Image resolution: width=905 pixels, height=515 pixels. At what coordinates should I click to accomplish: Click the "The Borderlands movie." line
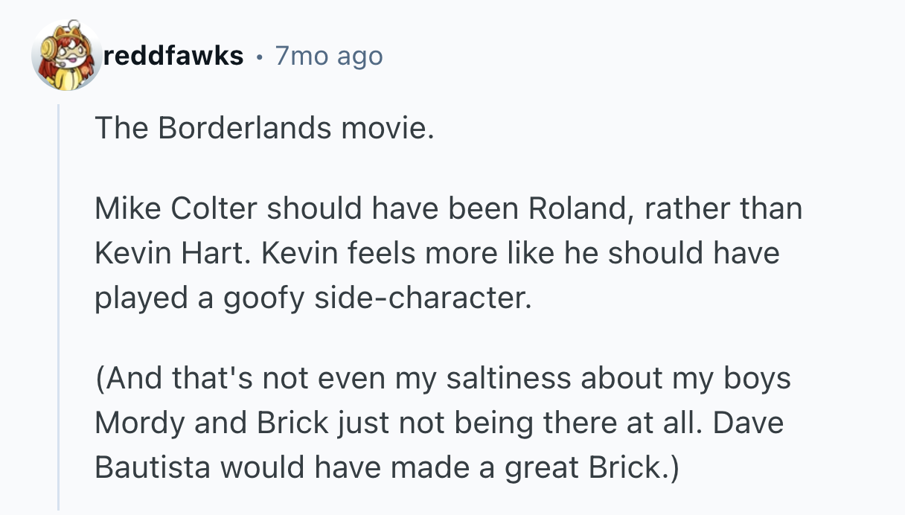(x=263, y=128)
